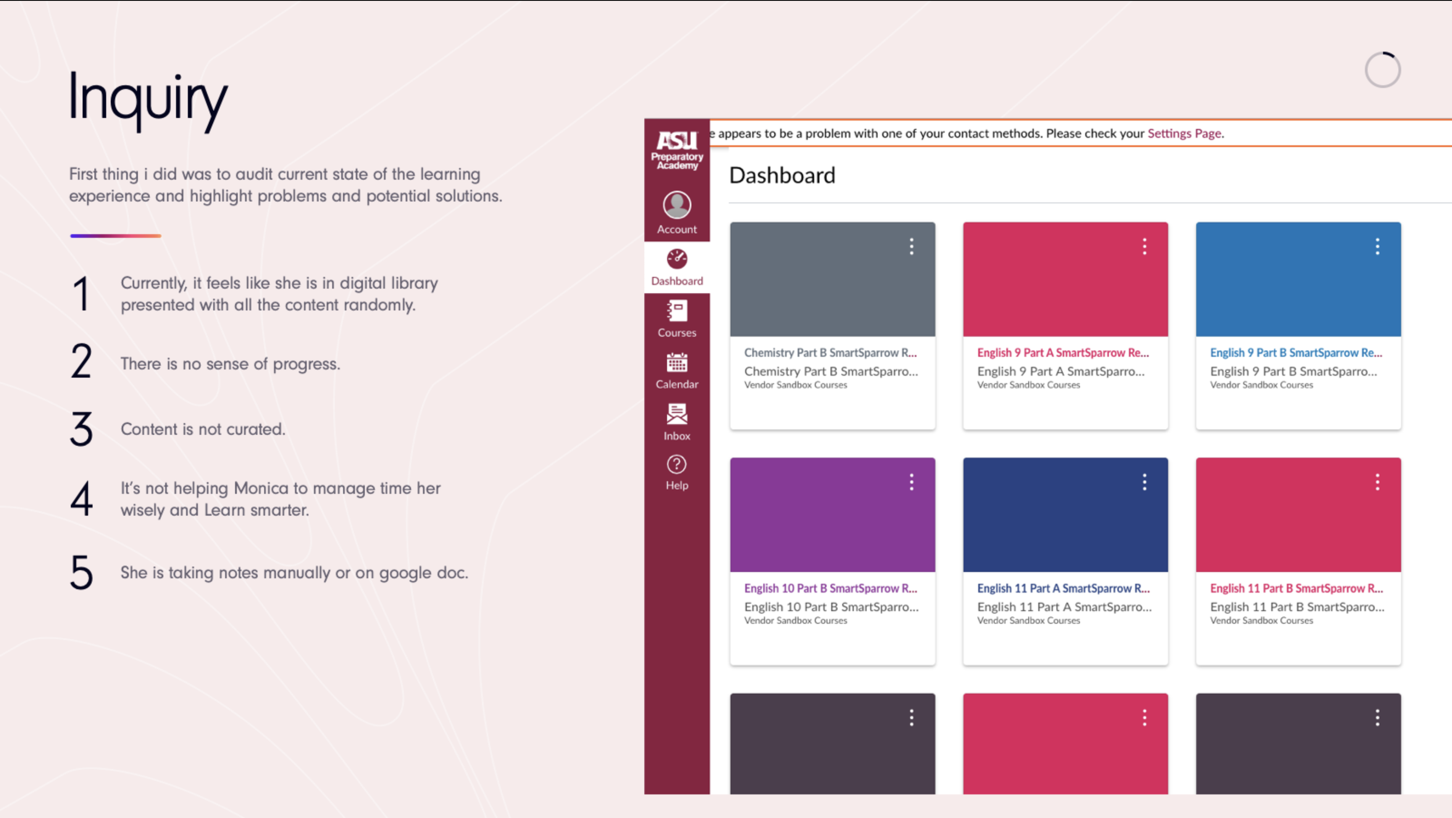Open the Inbox icon in sidebar
Screen dimensions: 1452x818
(676, 414)
